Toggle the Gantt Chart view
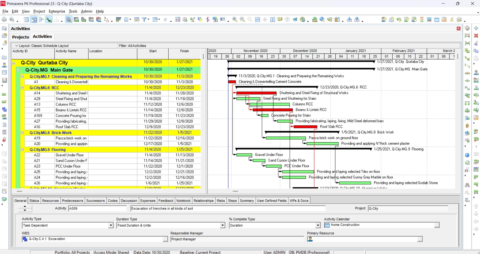This screenshot has width=480, height=254. pos(34,19)
